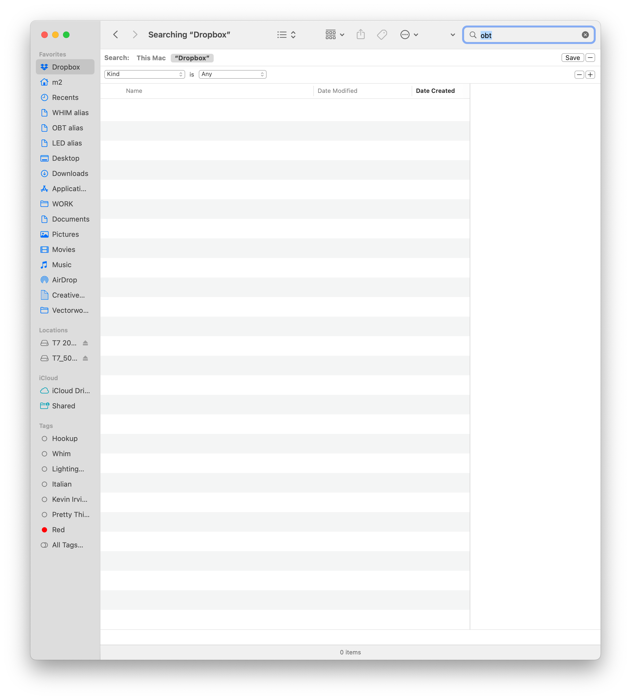Filter by the Pretty Thi... tag

(65, 515)
